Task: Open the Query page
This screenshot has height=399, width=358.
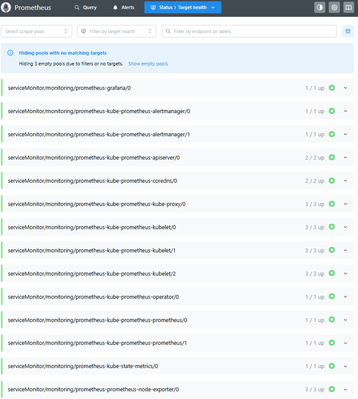Action: (86, 7)
